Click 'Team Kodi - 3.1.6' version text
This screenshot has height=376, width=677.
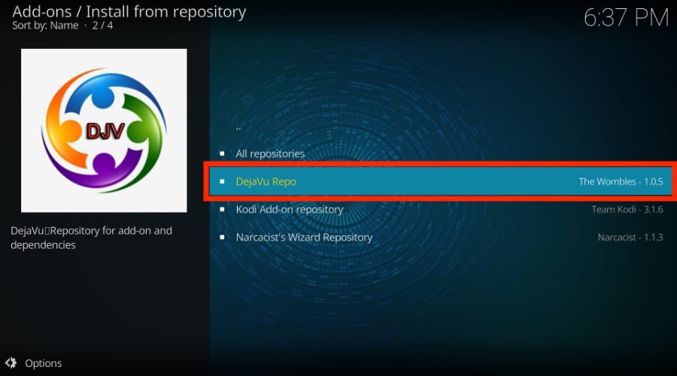click(x=627, y=209)
